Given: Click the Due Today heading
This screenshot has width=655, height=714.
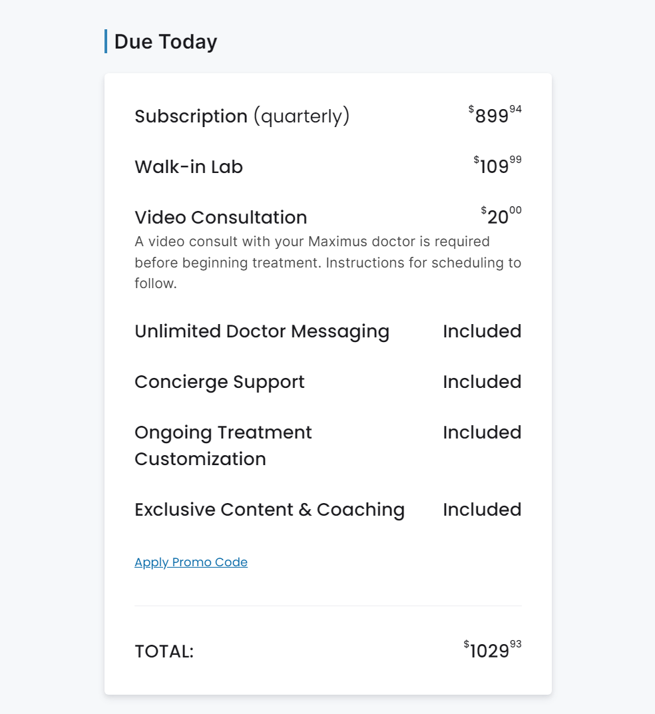Looking at the screenshot, I should pos(166,42).
